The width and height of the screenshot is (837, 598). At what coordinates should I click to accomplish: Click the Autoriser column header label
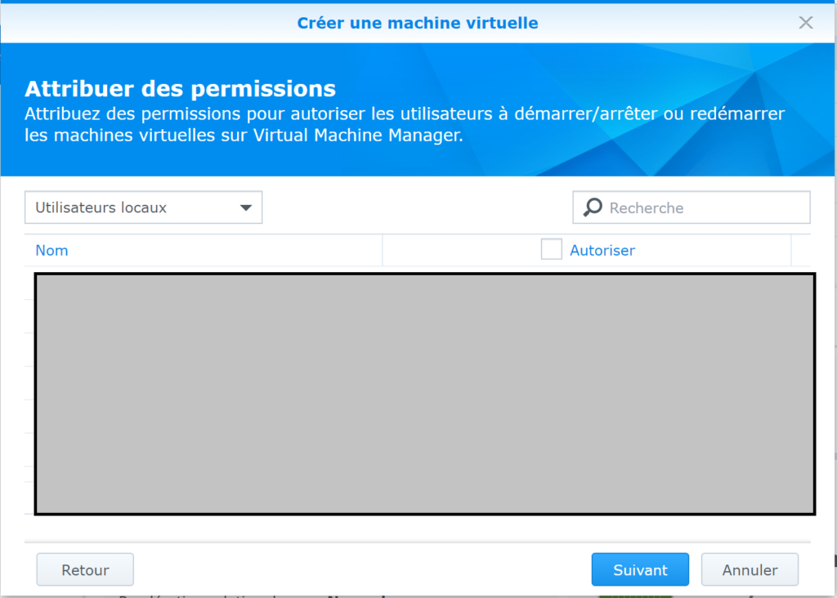(x=602, y=251)
